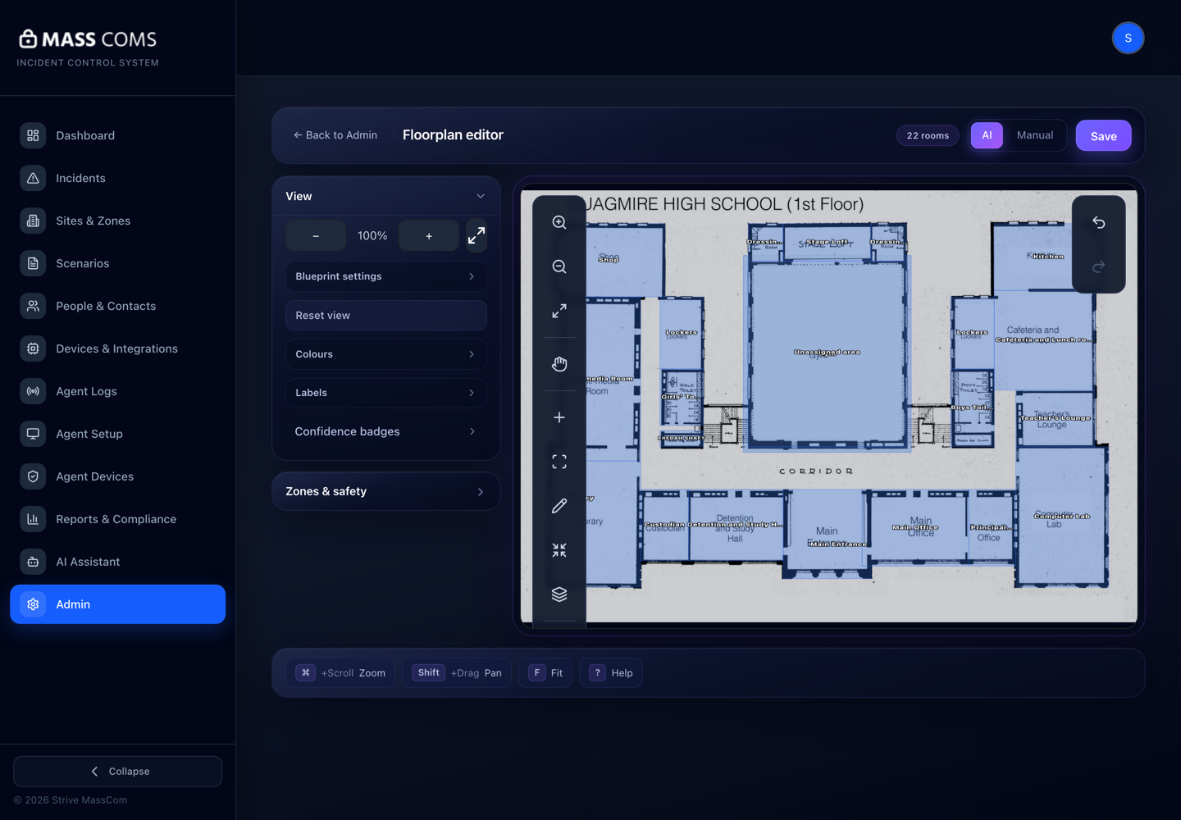Screen dimensions: 1181x820
Task: Open the layers stack tool
Action: [559, 594]
